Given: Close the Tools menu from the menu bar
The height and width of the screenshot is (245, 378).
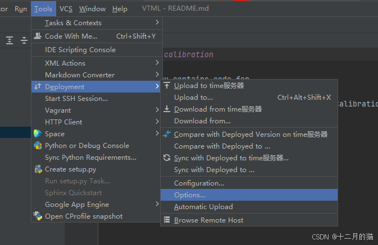Looking at the screenshot, I should [43, 9].
